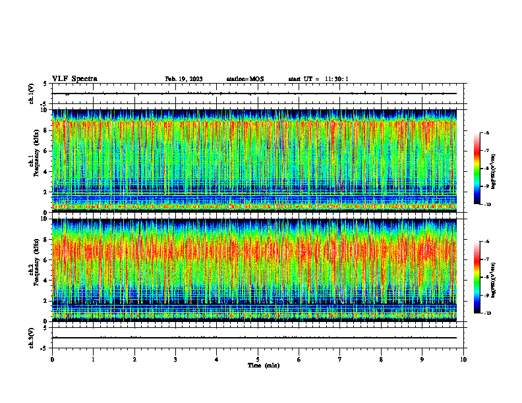
Task: Click the "Feb. 19, 2023" date text
Action: 184,79
